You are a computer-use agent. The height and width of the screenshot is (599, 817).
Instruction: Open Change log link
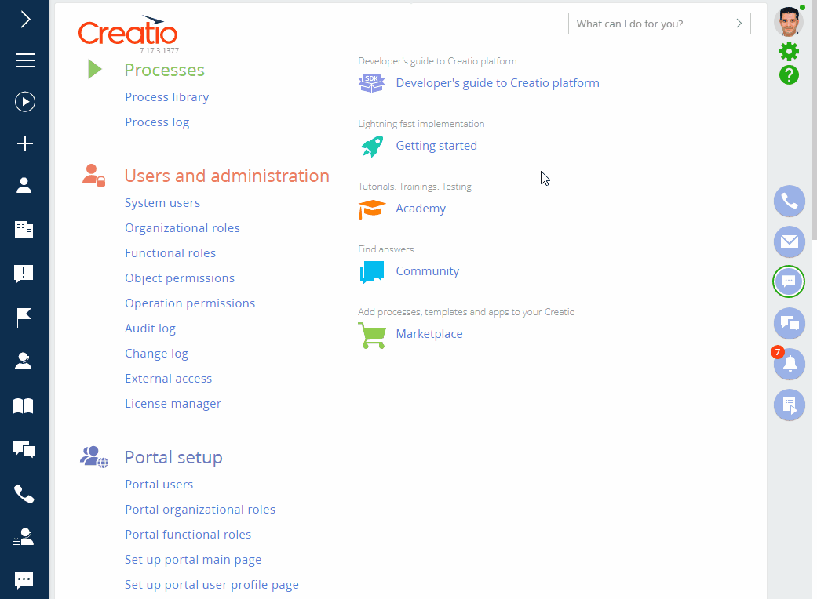[156, 354]
